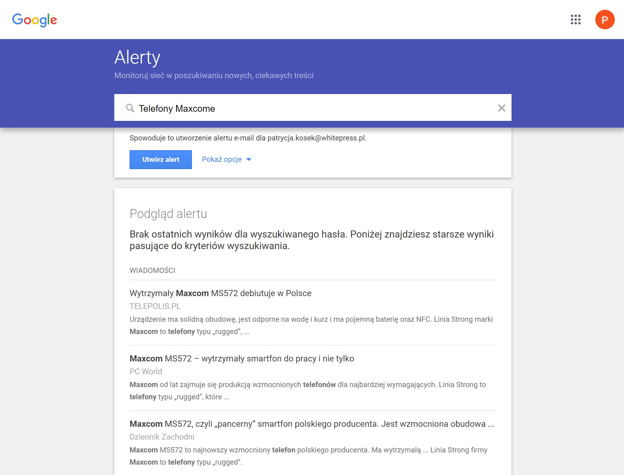The height and width of the screenshot is (475, 624).
Task: Click the Urządzenie ma solidną obudowę snippet
Action: [x=311, y=325]
